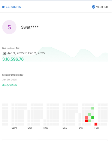
Task: Click the DEC month label on heatmap
Action: pos(65,128)
